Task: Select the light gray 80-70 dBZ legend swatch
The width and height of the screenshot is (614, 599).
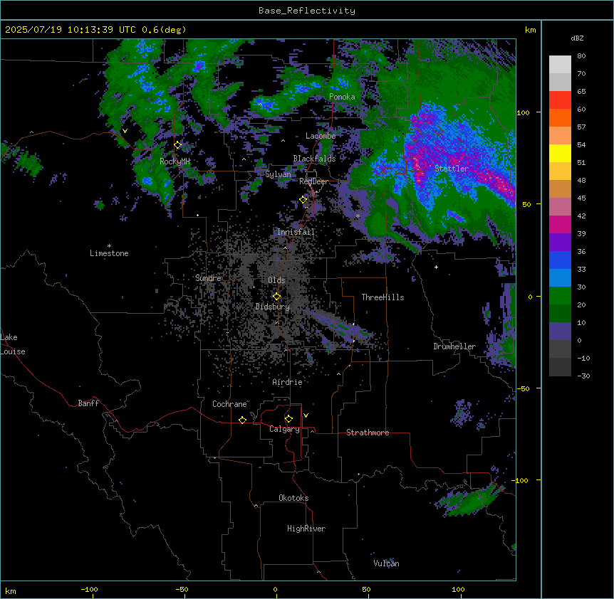Action: [560, 65]
